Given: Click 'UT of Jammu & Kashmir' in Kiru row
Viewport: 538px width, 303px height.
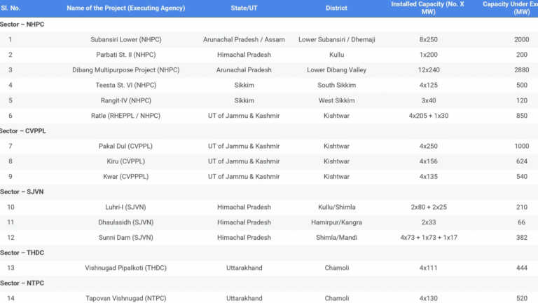Looking at the screenshot, I should click(244, 161).
